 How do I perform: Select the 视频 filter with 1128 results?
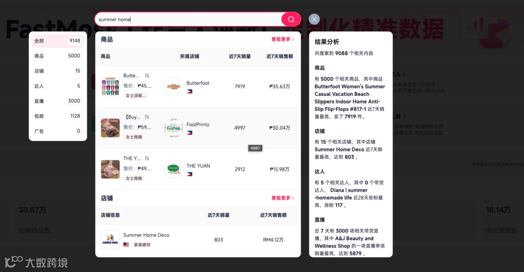[57, 116]
